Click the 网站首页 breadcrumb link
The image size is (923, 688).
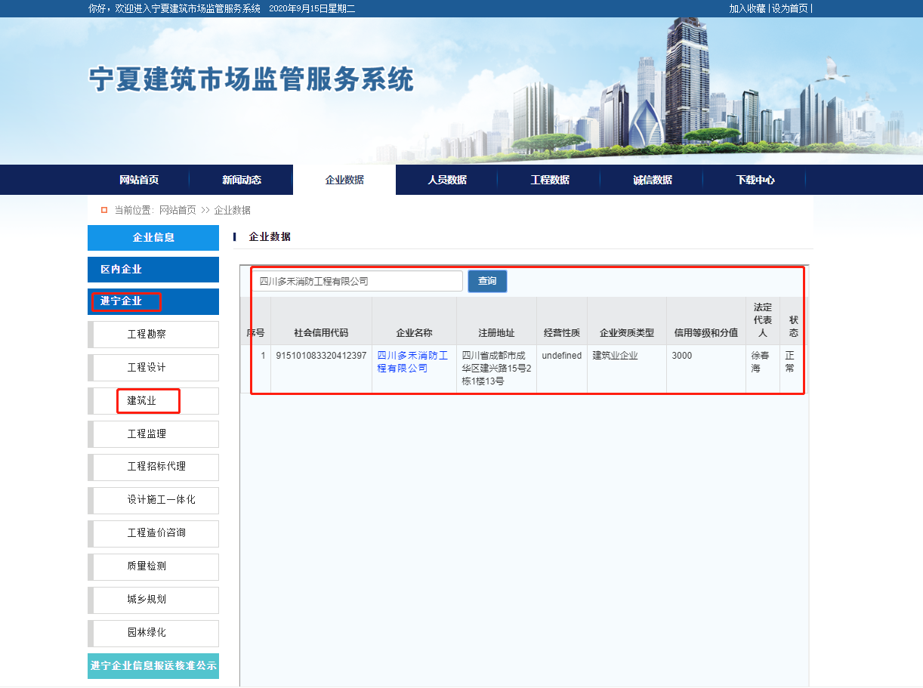(x=177, y=210)
